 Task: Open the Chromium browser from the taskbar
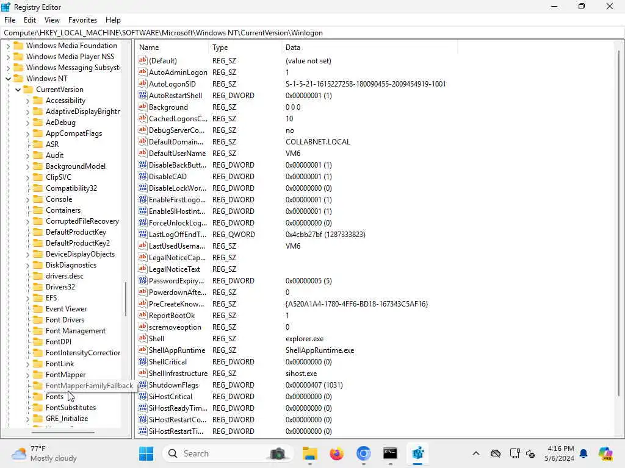click(x=364, y=453)
